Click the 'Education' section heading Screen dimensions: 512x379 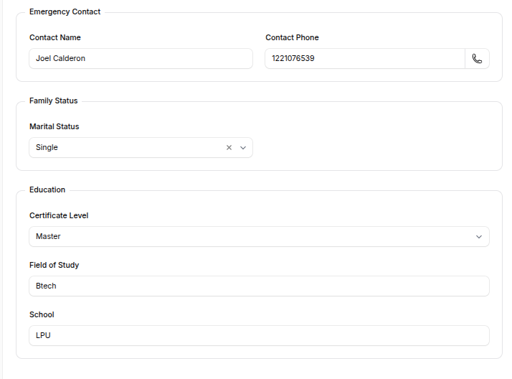click(x=47, y=189)
